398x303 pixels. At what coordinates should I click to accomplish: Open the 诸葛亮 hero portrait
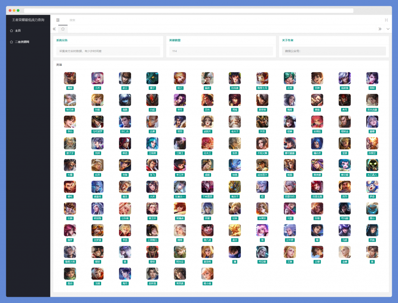98,187
